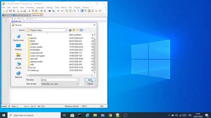This screenshot has width=211, height=118.
Task: Close the Save As dialog
Action: (x=95, y=25)
